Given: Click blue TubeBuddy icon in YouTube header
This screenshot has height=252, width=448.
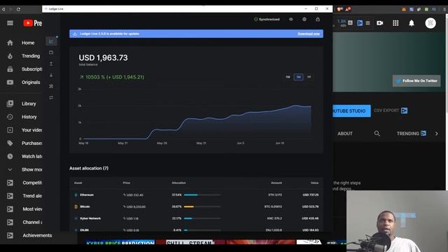Looking at the screenshot, I should click(x=360, y=23).
